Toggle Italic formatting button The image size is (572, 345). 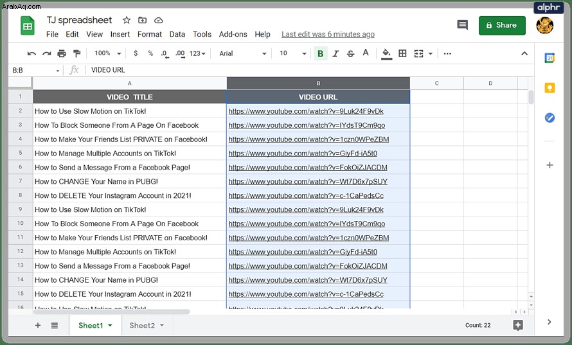[335, 53]
